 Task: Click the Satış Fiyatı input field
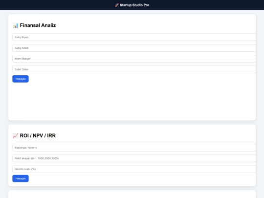coord(134,37)
